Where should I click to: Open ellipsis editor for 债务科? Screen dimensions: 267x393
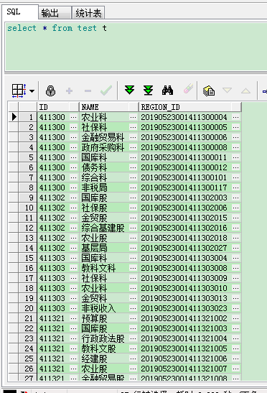tap(133, 167)
